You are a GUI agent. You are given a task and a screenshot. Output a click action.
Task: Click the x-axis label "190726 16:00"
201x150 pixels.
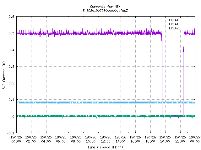(x=135, y=139)
